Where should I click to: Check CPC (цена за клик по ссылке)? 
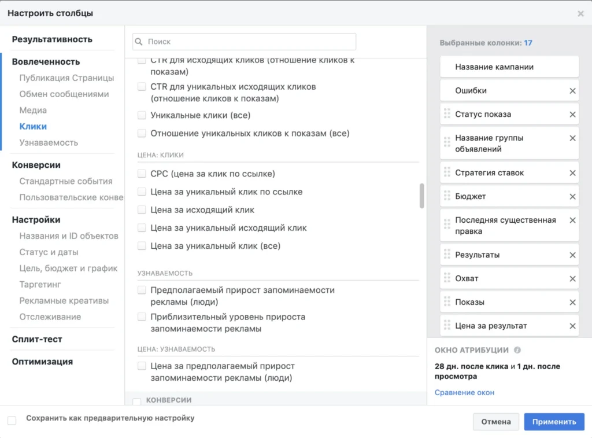tap(142, 174)
